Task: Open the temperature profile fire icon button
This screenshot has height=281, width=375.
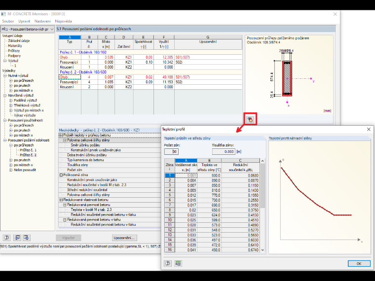Action: point(250,119)
